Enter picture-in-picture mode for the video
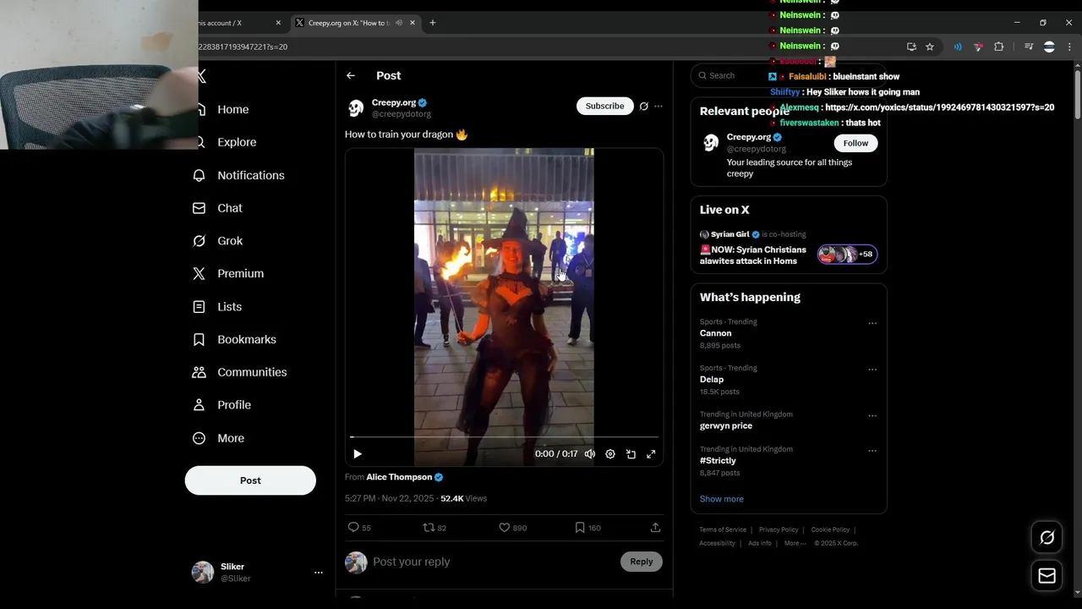This screenshot has height=609, width=1082. [631, 454]
